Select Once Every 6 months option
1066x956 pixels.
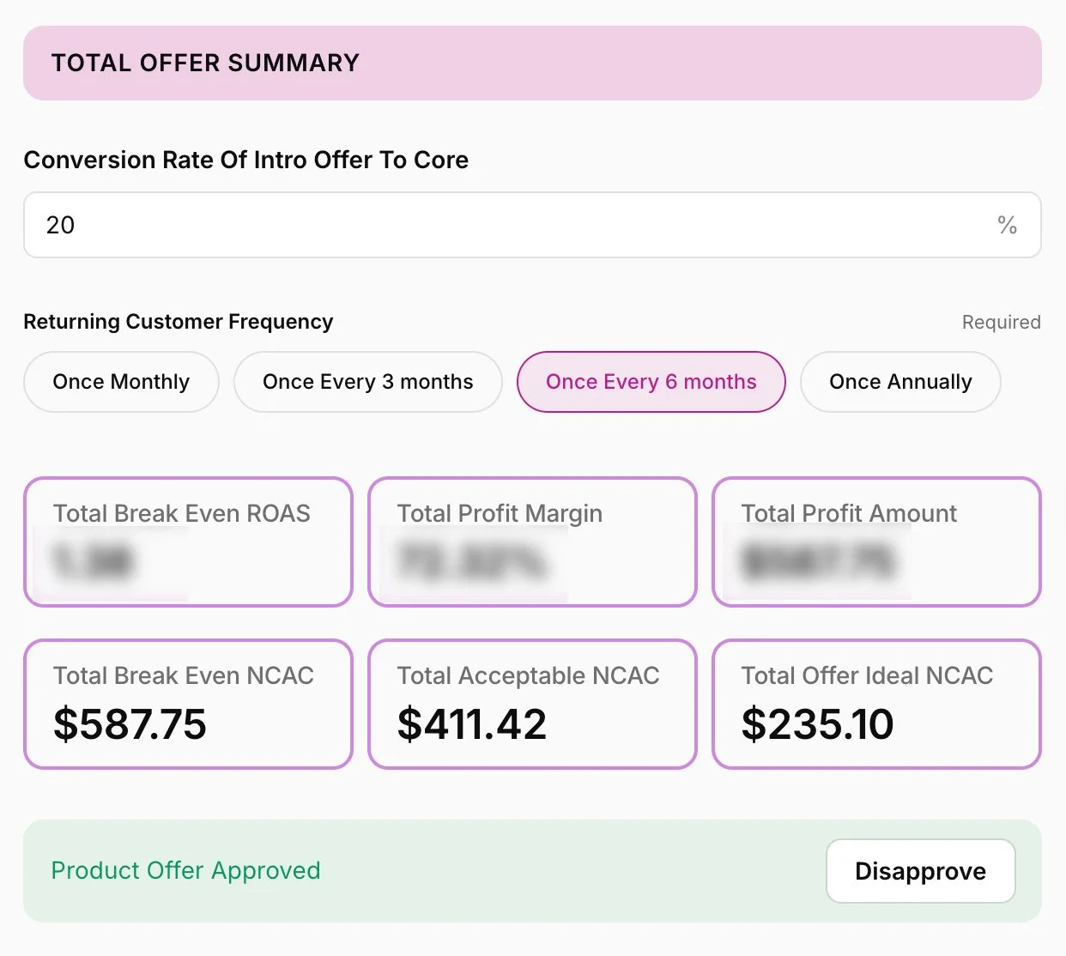click(651, 382)
